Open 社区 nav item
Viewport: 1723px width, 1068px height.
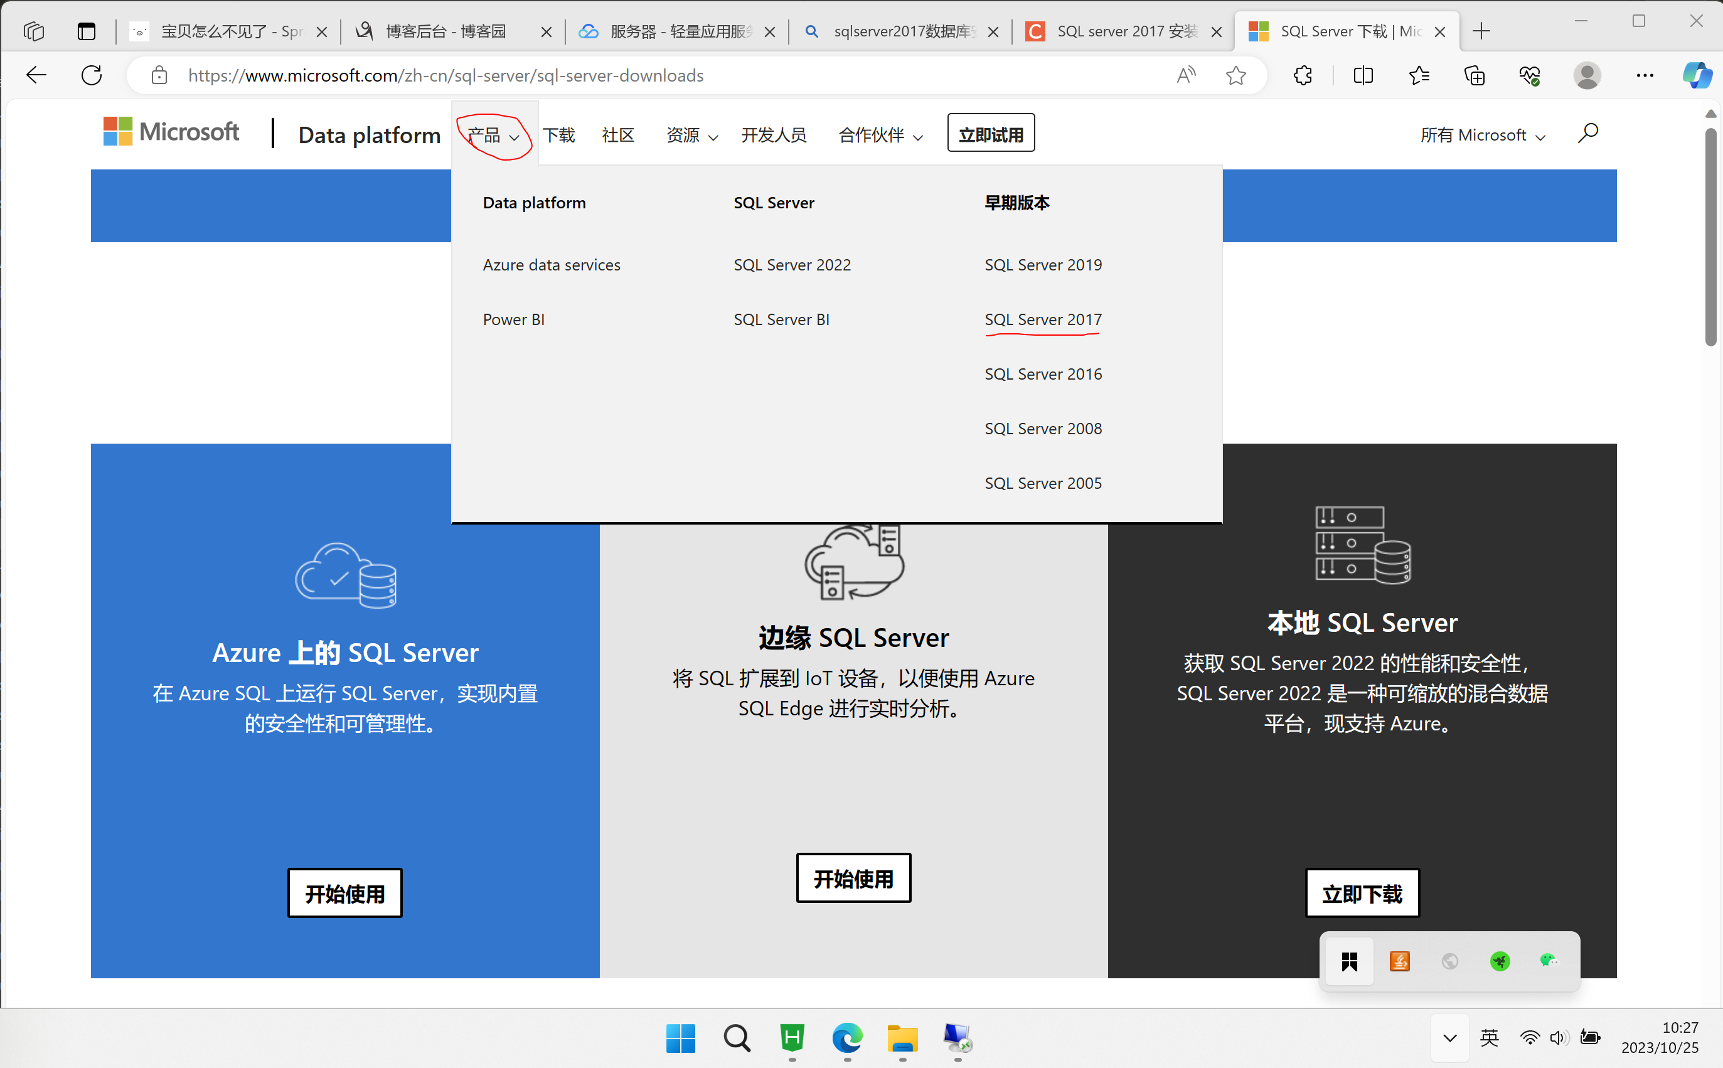click(x=618, y=134)
